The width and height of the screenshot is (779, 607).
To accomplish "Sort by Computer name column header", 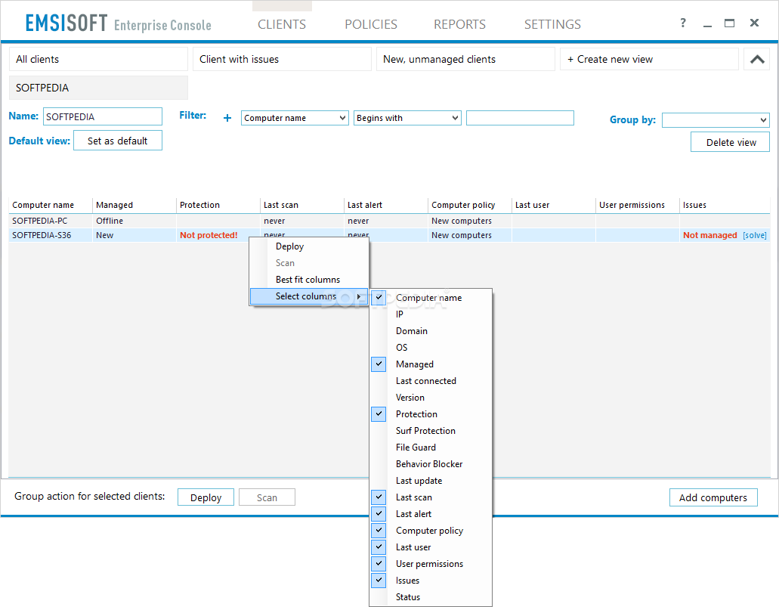I will pos(51,205).
